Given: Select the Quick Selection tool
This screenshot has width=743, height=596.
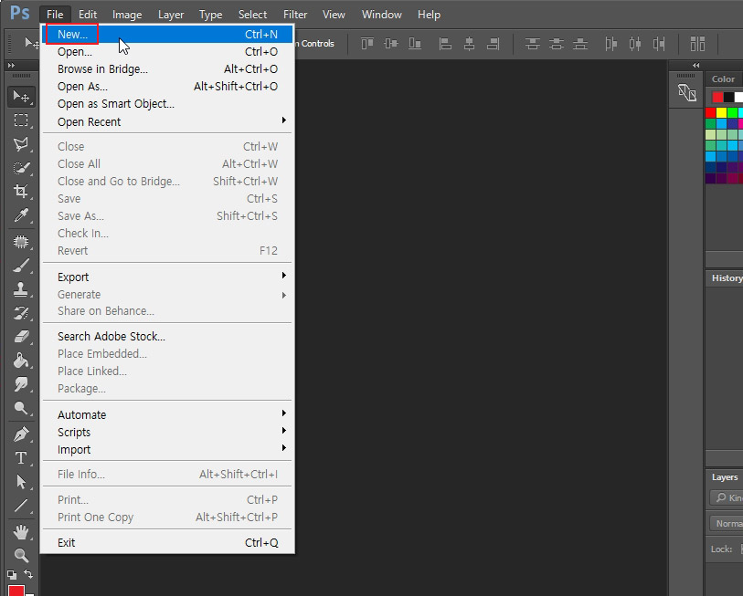Looking at the screenshot, I should (21, 168).
